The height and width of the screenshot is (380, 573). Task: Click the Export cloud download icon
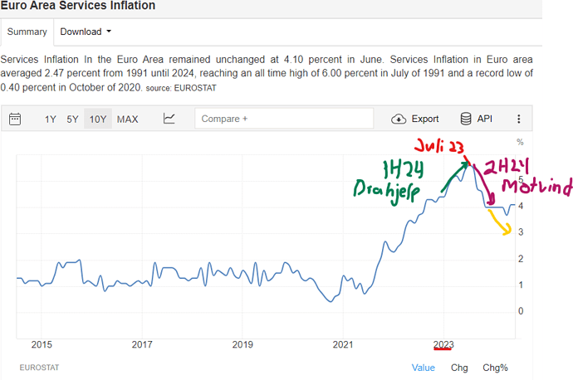coord(399,119)
